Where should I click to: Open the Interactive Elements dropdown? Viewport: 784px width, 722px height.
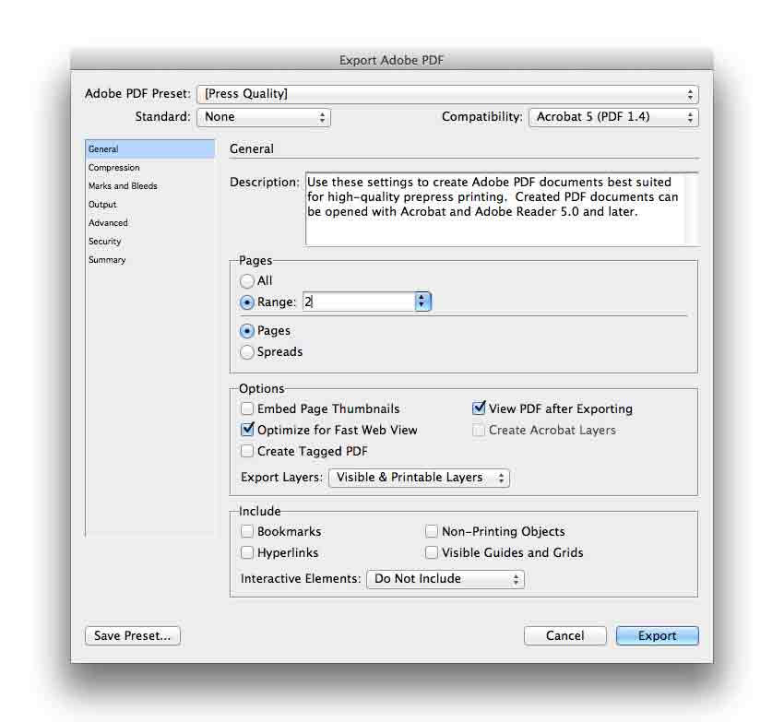click(x=445, y=579)
